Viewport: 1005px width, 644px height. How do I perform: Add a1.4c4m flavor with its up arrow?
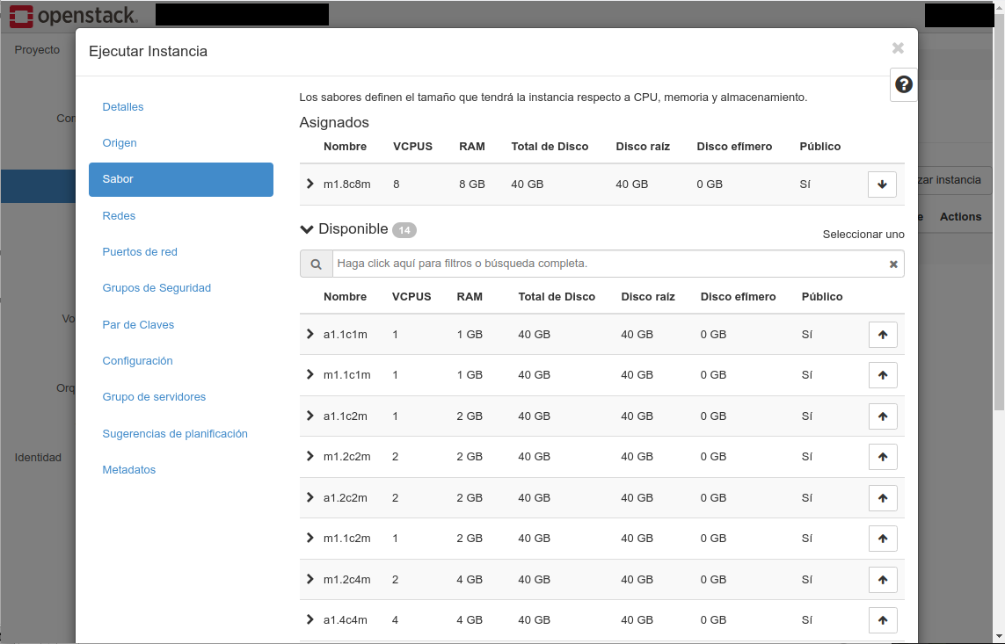pyautogui.click(x=883, y=619)
